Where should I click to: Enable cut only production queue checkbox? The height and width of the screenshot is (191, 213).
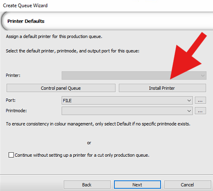[x=11, y=155]
